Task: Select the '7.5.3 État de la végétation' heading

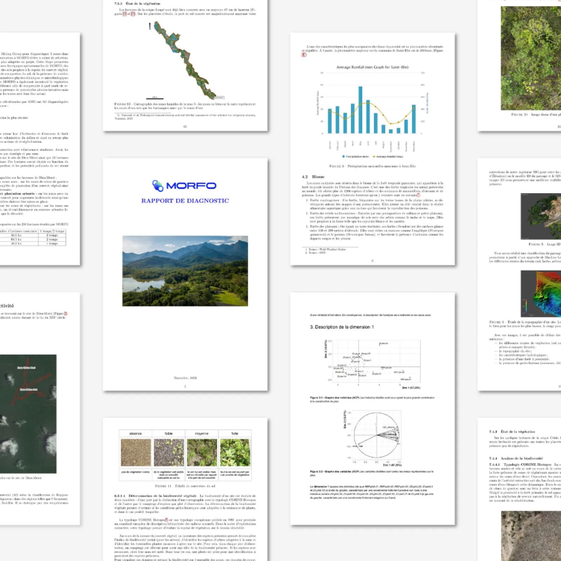Action: point(137,4)
